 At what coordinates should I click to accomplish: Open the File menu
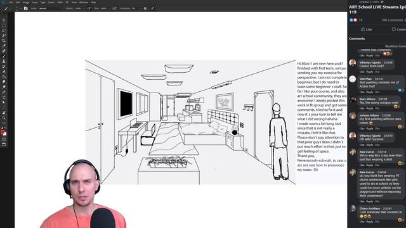click(x=11, y=3)
